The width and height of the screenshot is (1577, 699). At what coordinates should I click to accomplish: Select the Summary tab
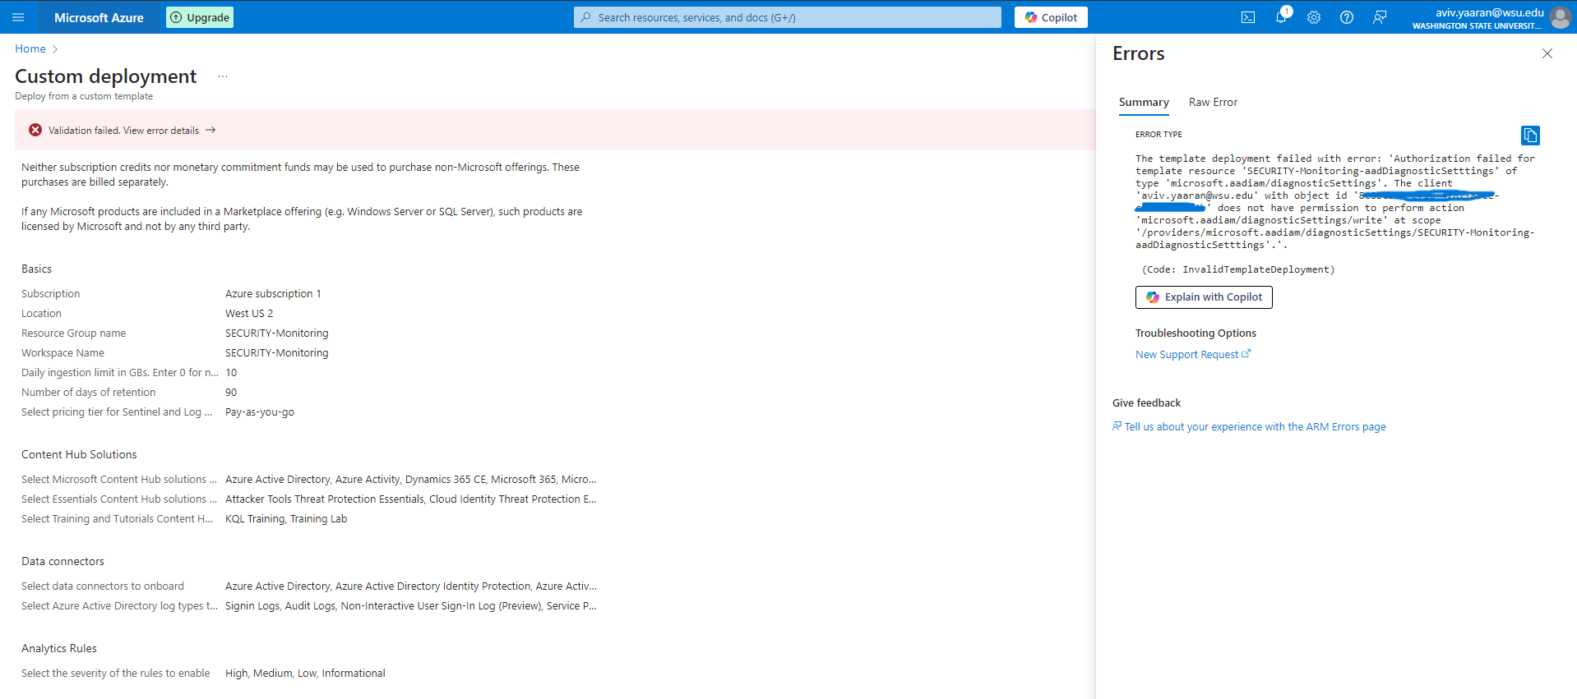[1144, 102]
